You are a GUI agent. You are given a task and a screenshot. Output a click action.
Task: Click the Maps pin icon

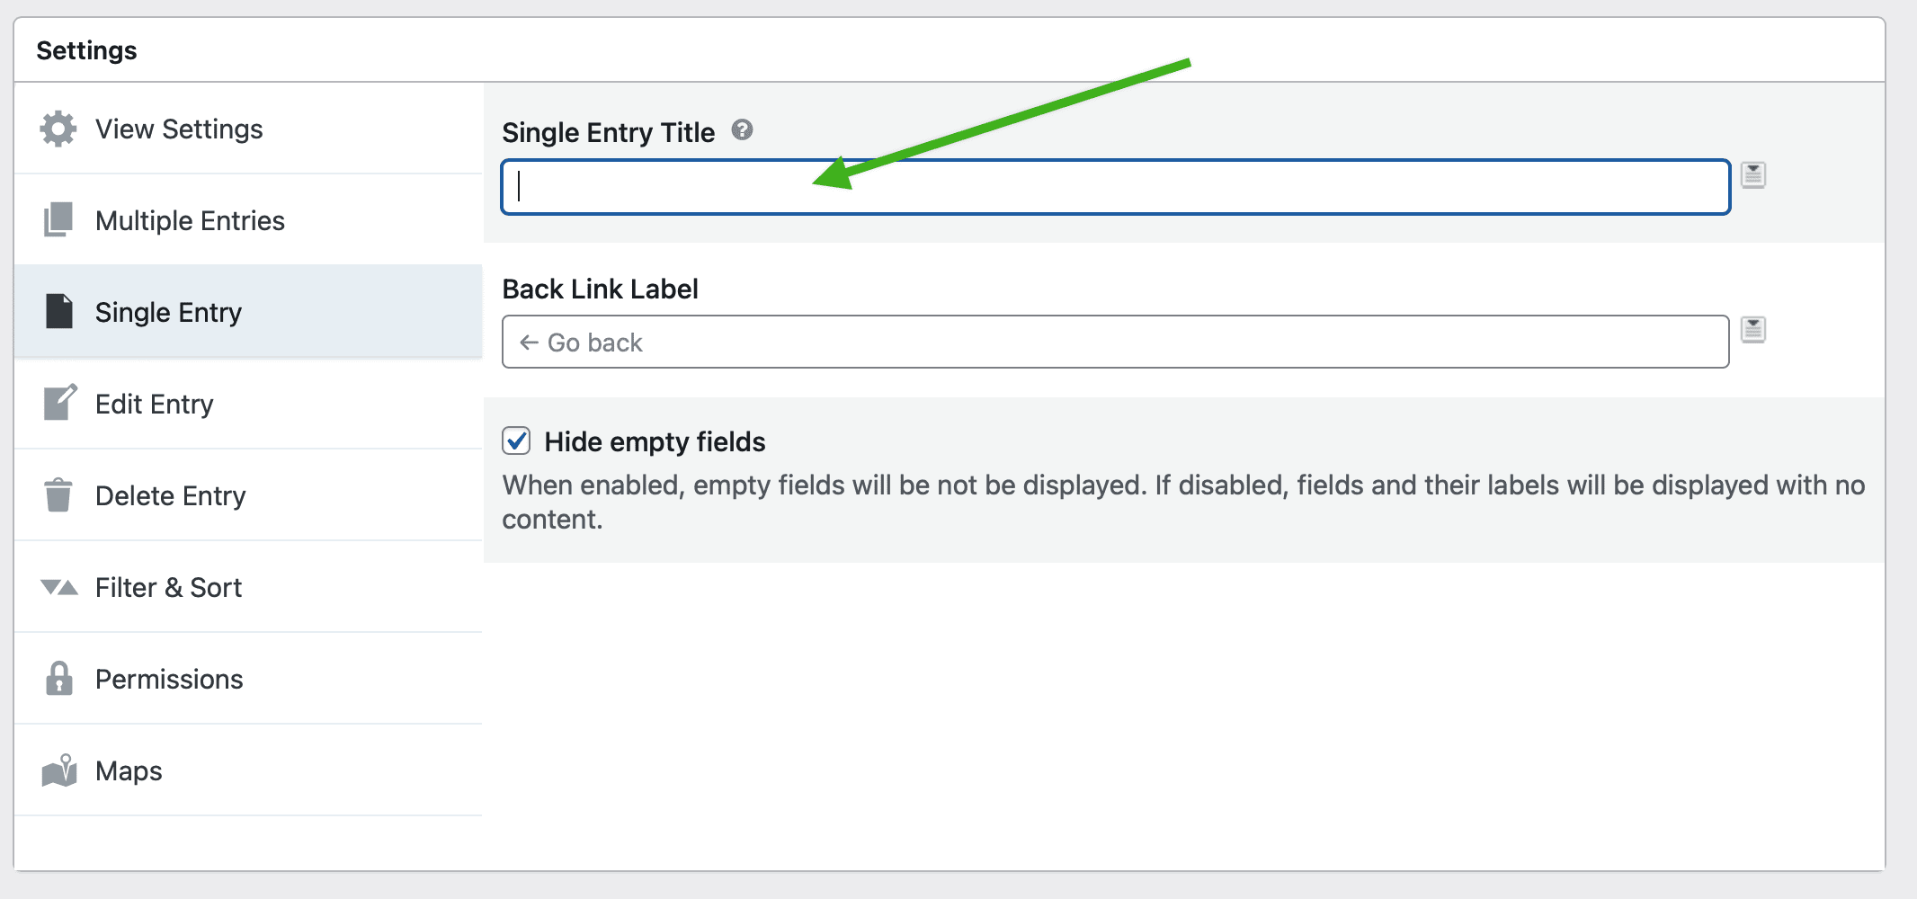click(x=59, y=770)
